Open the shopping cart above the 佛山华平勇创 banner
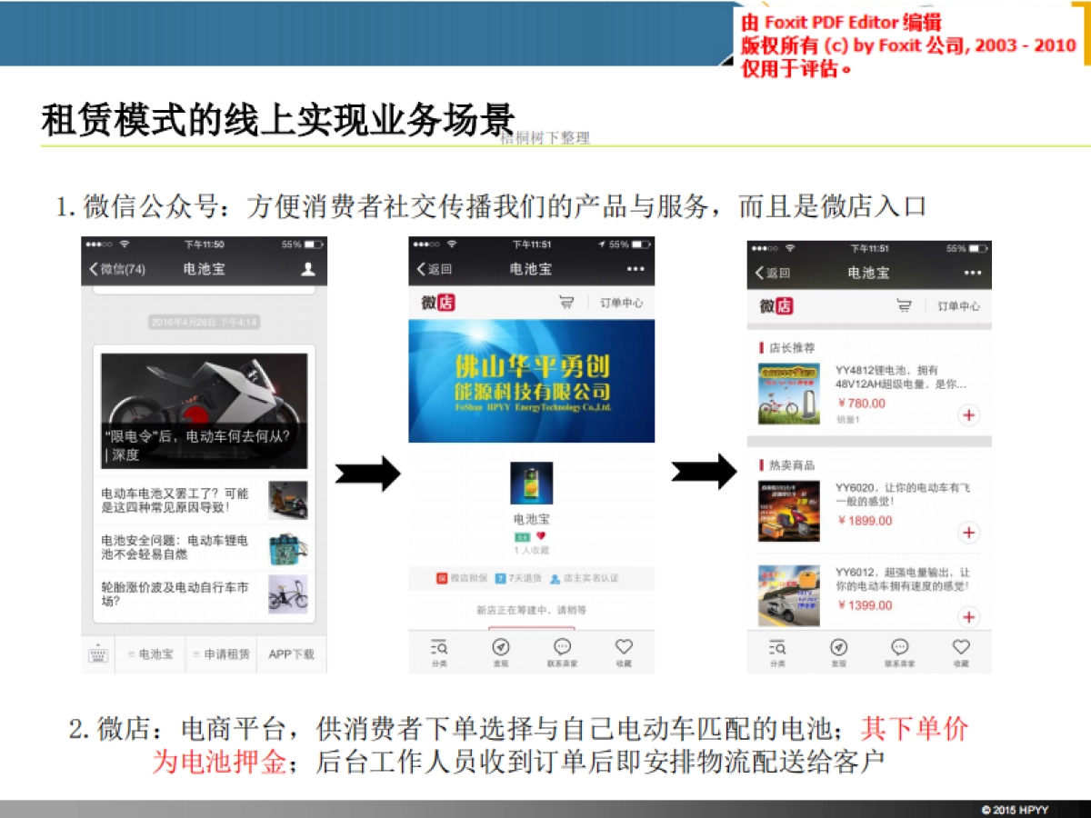The width and height of the screenshot is (1091, 818). point(566,303)
